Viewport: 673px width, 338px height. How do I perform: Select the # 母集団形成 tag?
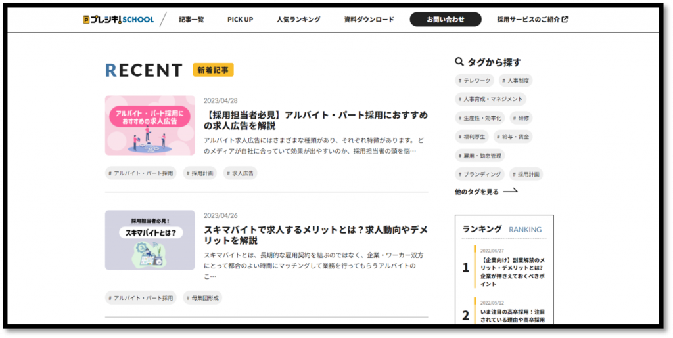[x=202, y=298]
